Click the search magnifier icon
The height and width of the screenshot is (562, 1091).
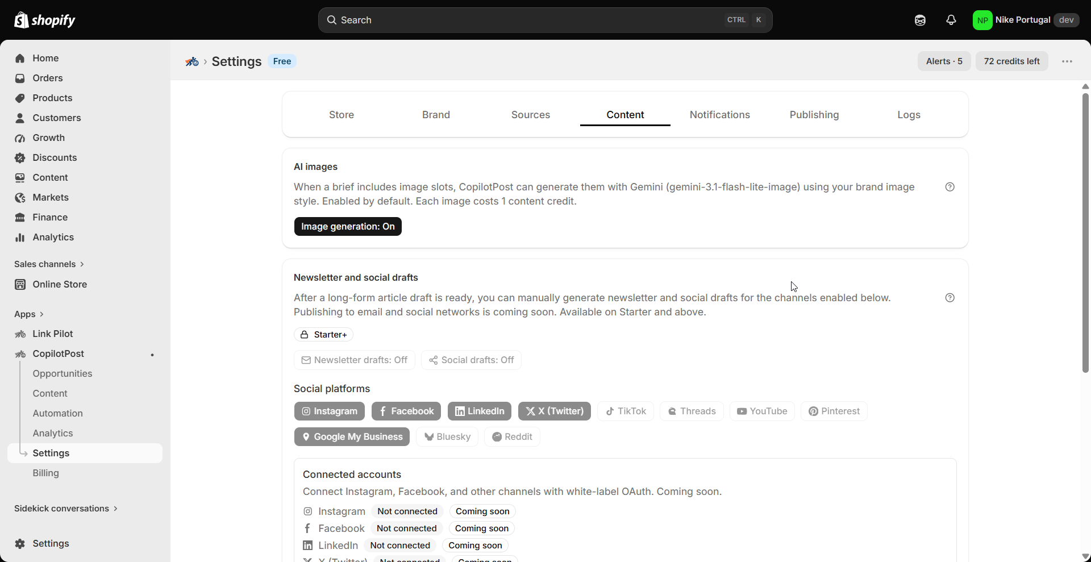(x=331, y=20)
